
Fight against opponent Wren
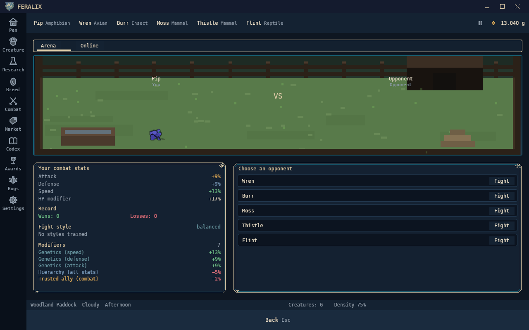[x=502, y=181]
